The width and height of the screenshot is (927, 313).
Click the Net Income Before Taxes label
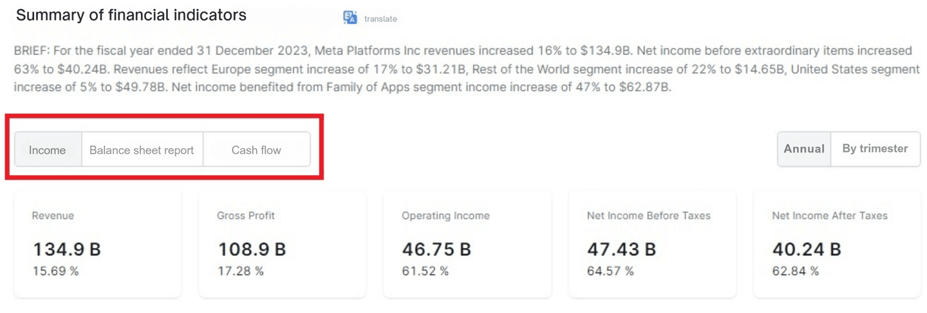(x=648, y=216)
